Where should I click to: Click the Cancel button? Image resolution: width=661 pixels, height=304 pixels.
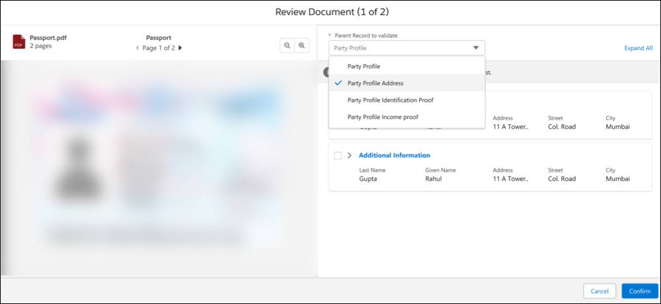click(600, 291)
